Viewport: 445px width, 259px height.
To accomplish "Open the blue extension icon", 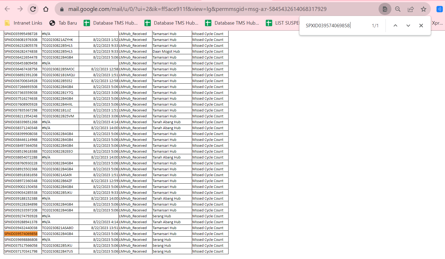I will pos(439,9).
